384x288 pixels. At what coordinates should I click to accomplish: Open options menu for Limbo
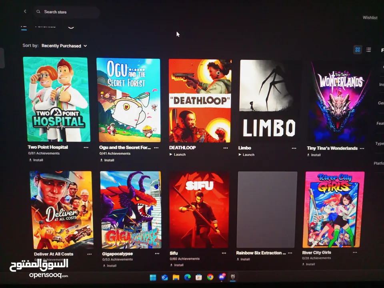coord(294,148)
